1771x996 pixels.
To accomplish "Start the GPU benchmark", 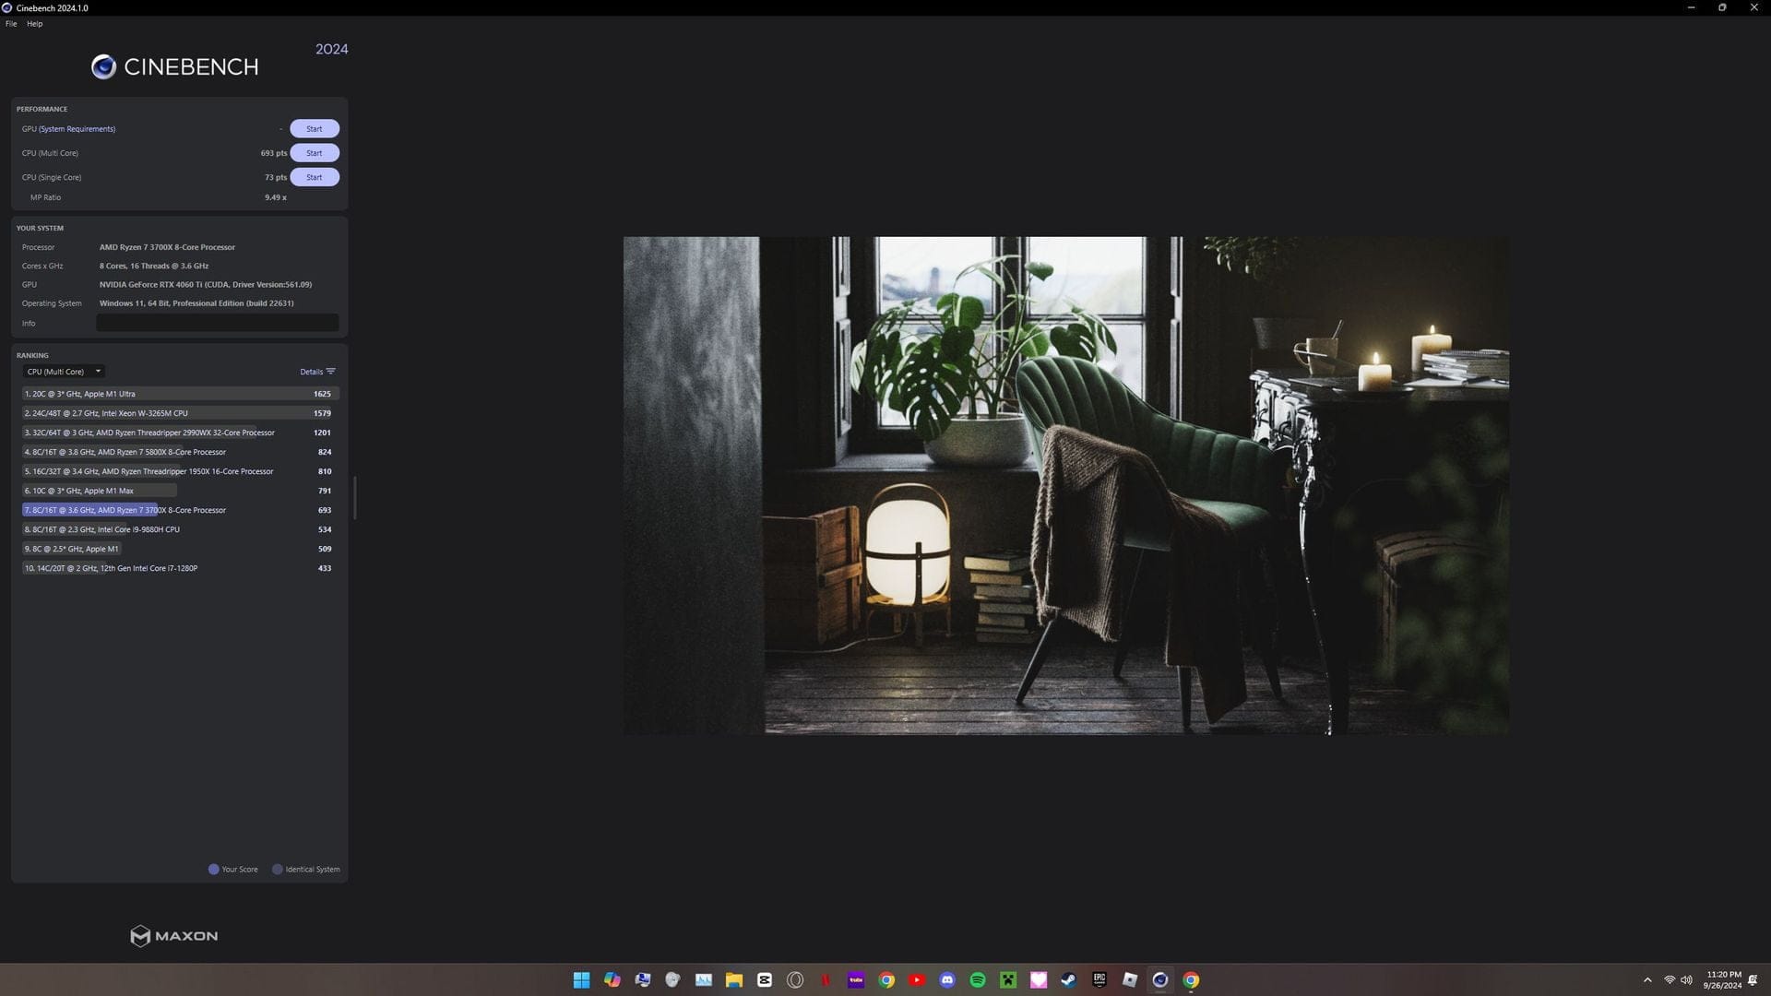I will (315, 129).
